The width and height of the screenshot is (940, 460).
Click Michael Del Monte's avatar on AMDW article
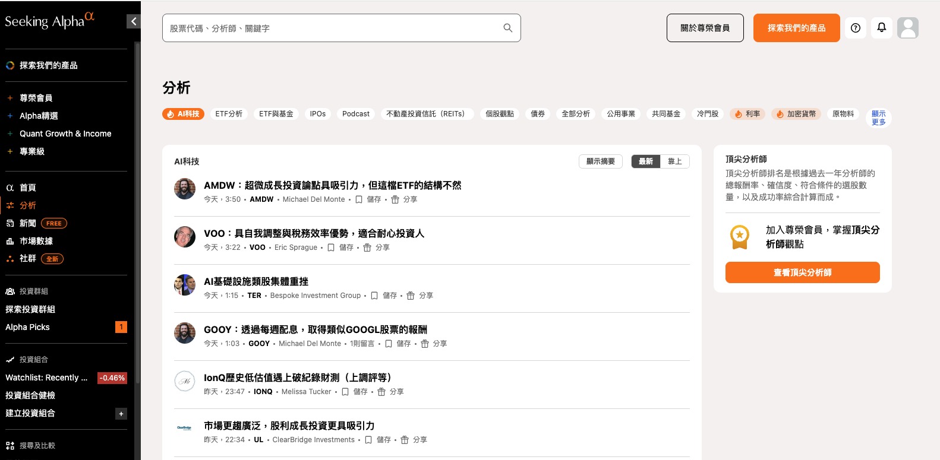[x=185, y=189]
